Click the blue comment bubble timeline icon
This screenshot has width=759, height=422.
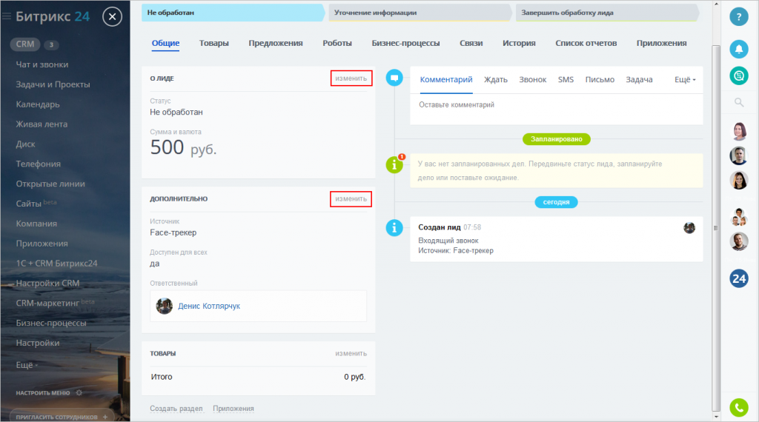[x=394, y=77]
